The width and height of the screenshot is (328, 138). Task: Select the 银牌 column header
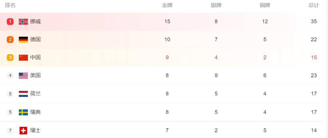coord(216,6)
